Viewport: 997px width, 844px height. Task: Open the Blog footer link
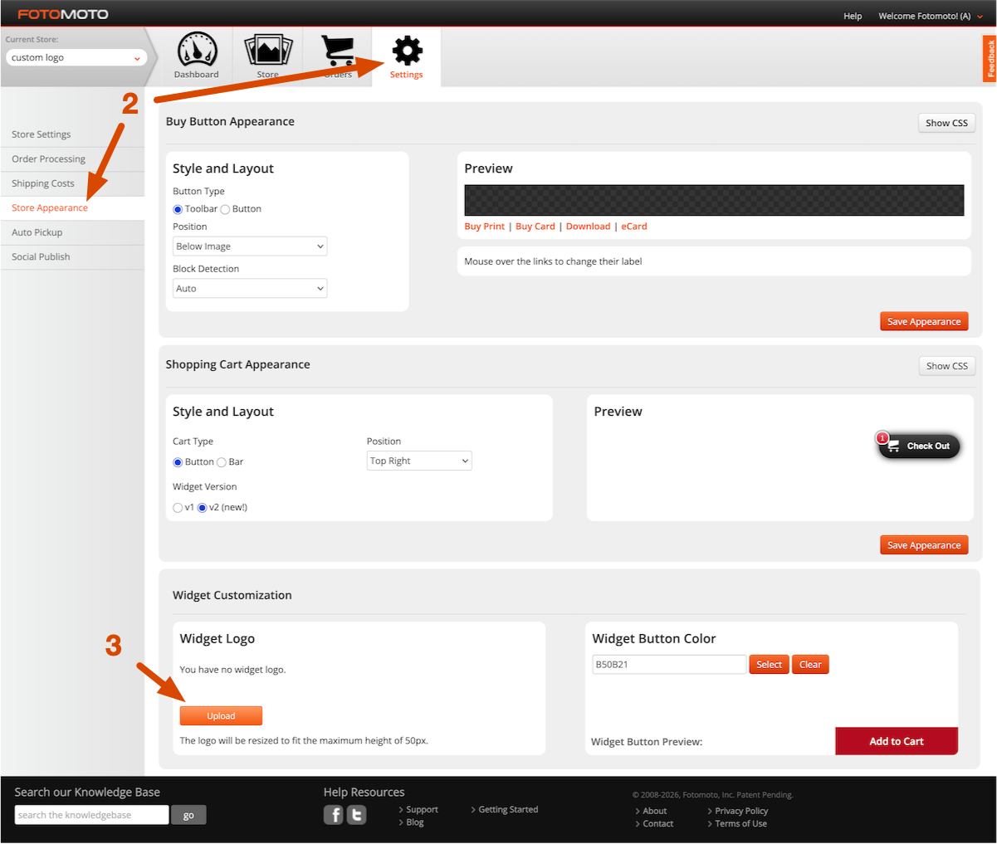point(415,822)
